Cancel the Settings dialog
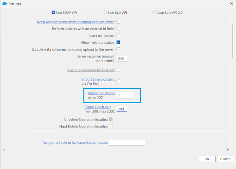The height and width of the screenshot is (169, 236). point(225,159)
